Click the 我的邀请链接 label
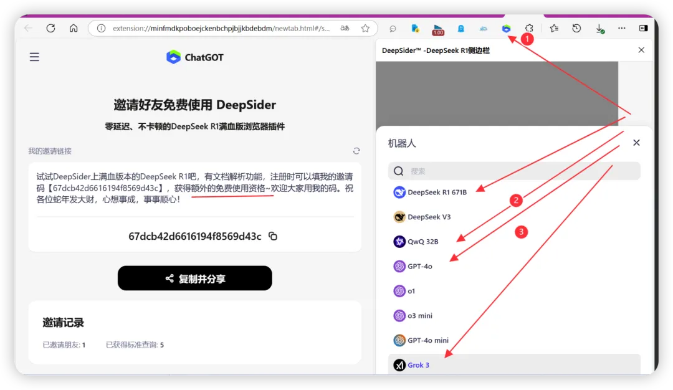 click(x=50, y=151)
